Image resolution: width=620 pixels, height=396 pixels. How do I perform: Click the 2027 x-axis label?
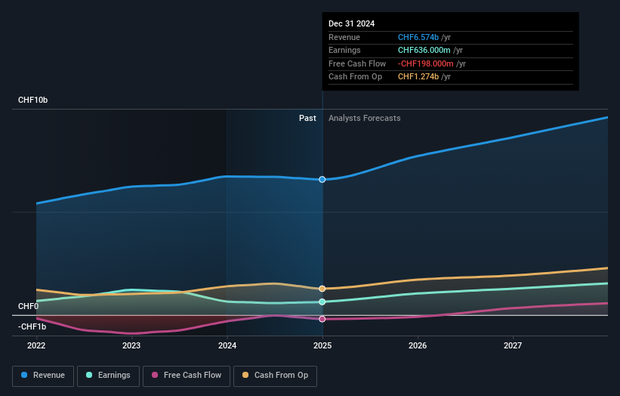coord(513,345)
